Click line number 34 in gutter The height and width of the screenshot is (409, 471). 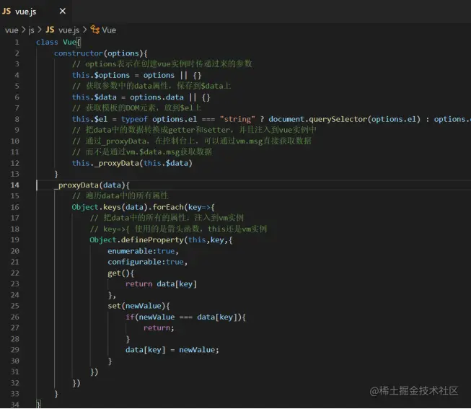click(14, 405)
